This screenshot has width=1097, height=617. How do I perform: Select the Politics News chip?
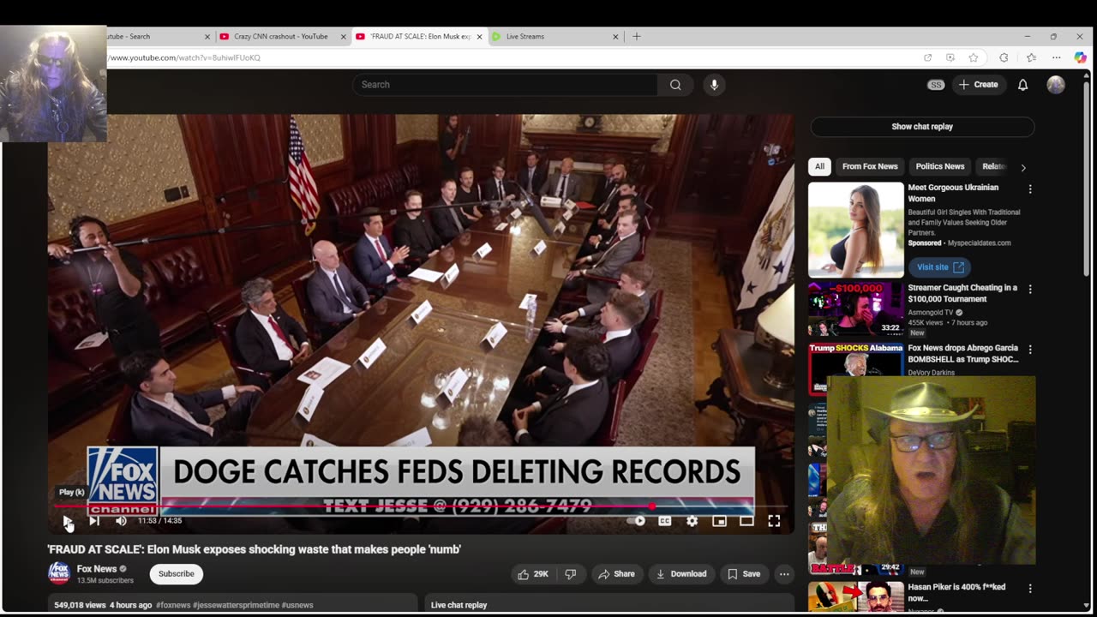point(940,166)
